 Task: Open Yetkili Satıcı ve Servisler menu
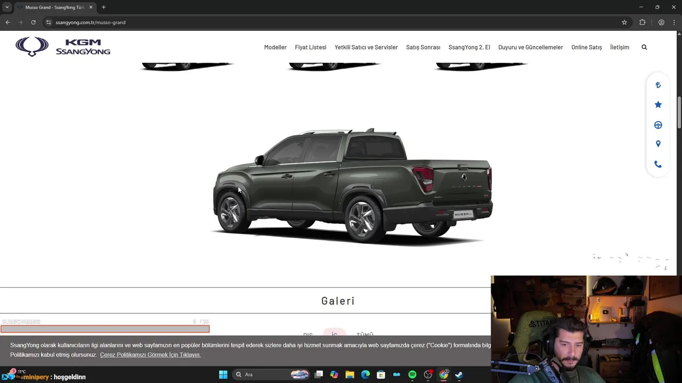click(366, 47)
